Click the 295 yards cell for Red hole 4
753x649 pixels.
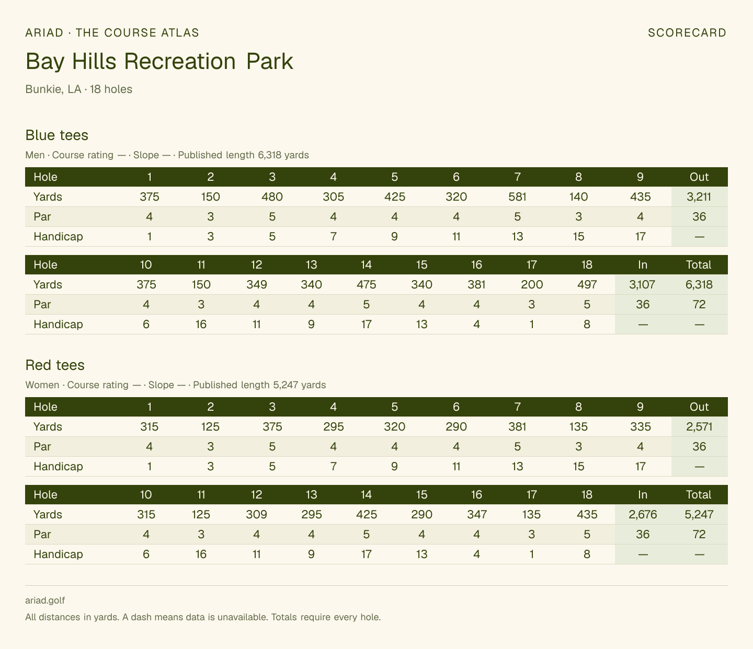333,427
